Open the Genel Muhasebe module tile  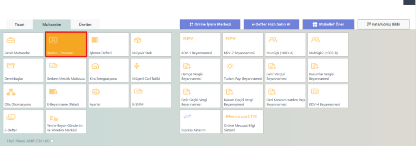click(23, 44)
